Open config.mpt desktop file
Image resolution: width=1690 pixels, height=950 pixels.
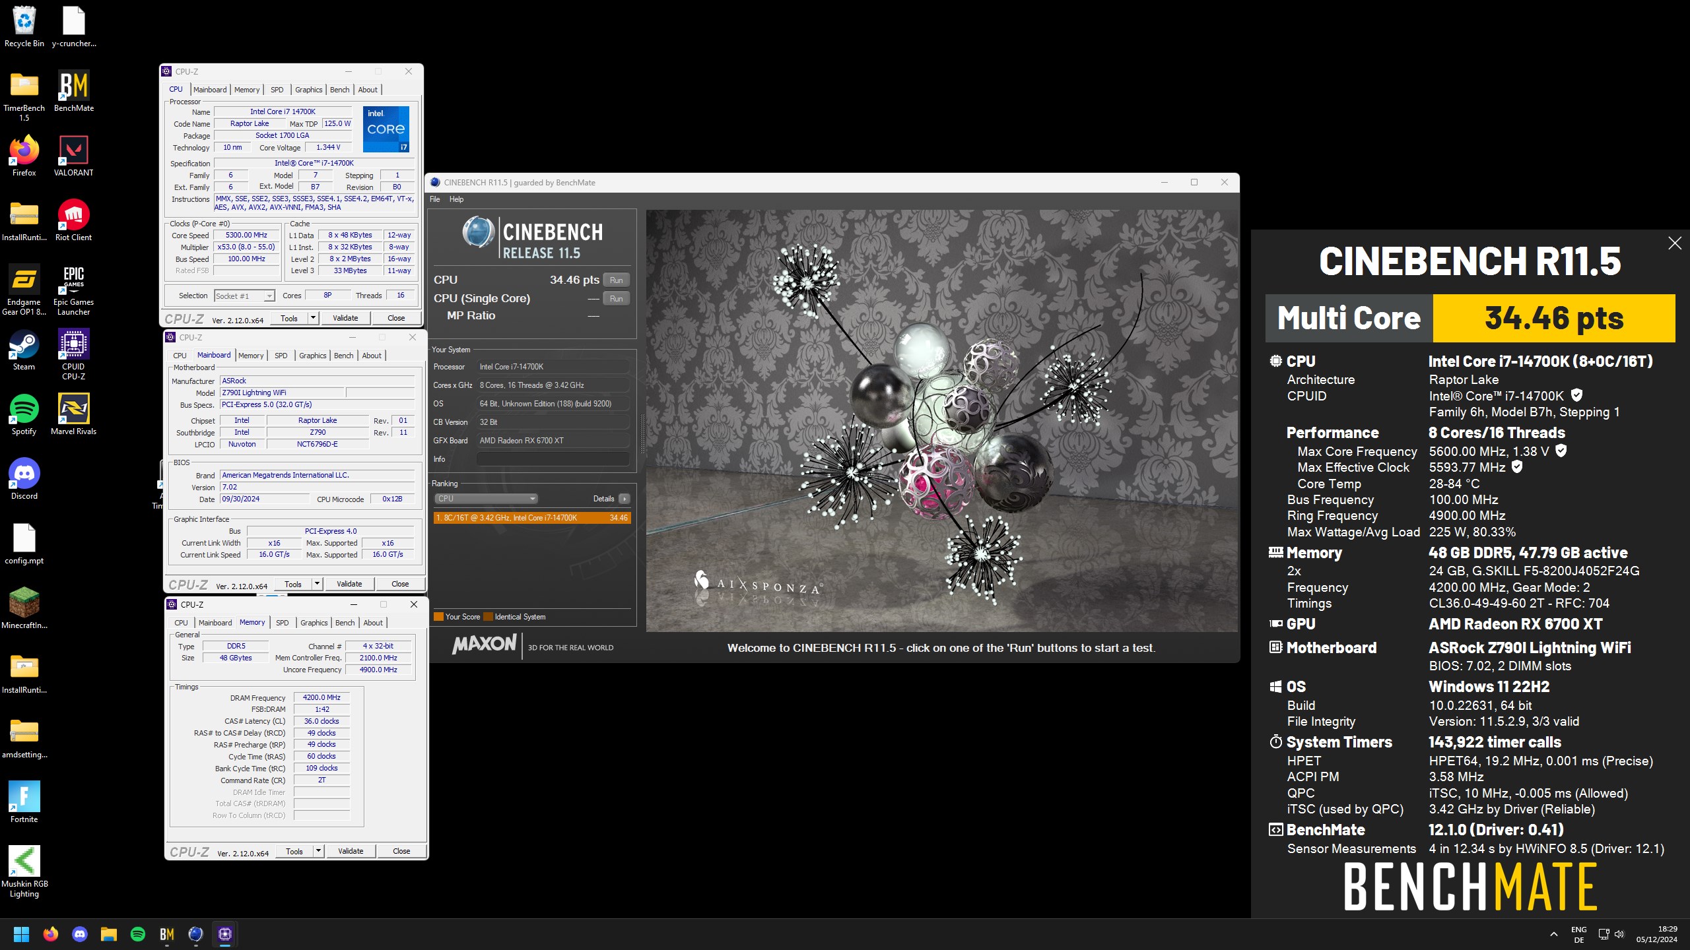tap(24, 544)
